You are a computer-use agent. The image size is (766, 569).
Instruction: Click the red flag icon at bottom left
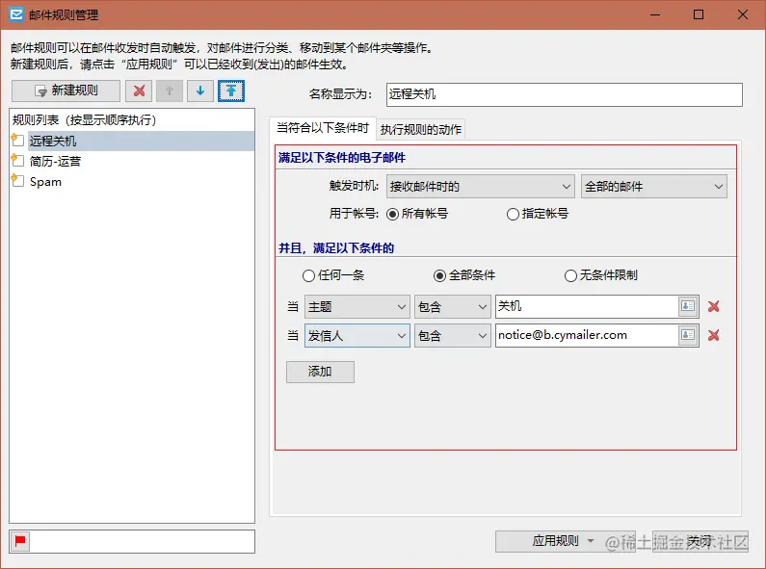tap(20, 541)
